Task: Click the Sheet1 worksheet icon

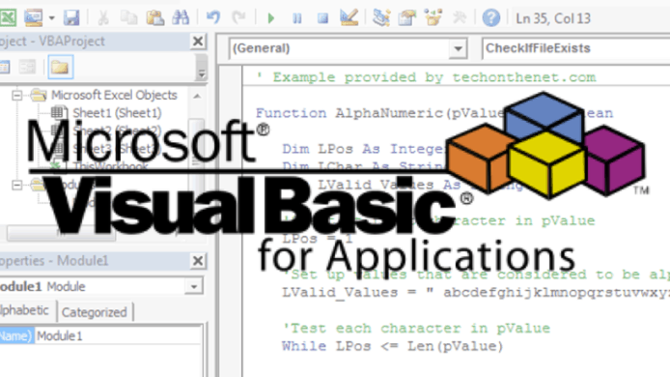Action: tap(59, 112)
